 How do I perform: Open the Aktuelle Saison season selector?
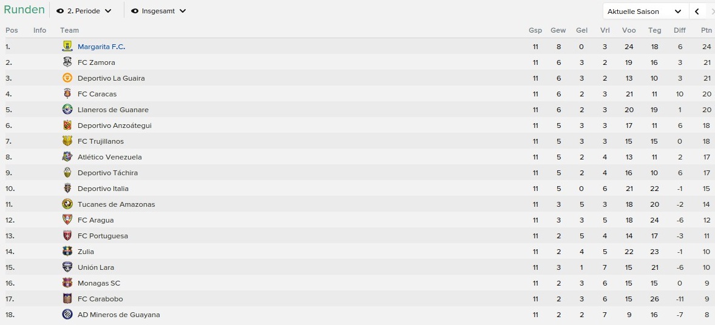point(645,12)
